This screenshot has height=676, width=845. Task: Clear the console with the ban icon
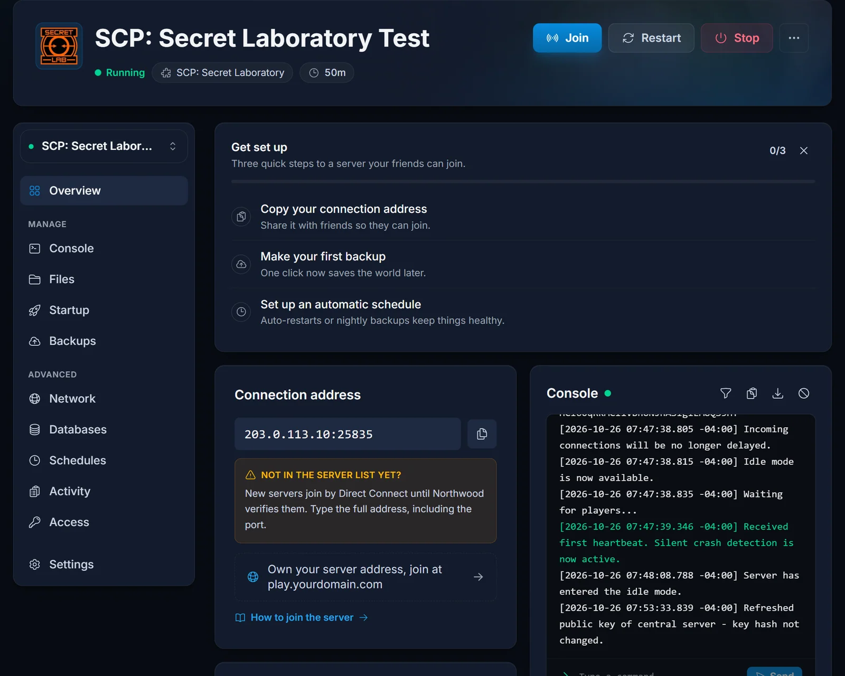click(804, 393)
